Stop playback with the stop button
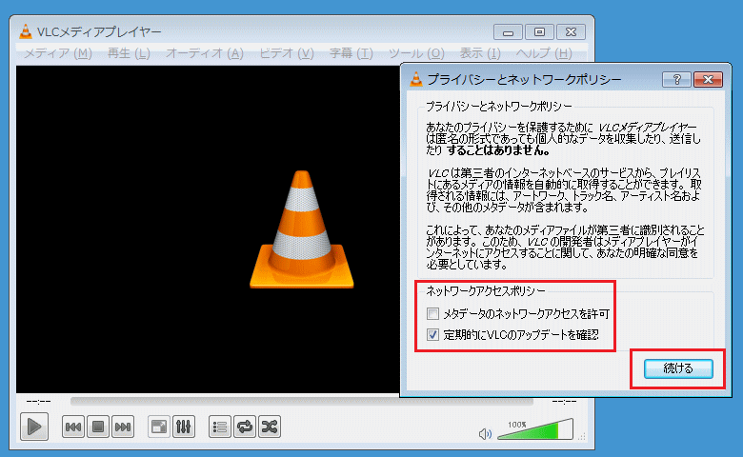 (x=97, y=427)
